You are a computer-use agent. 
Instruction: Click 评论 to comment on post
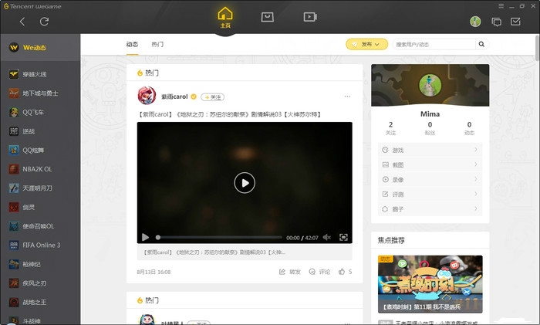tap(319, 272)
